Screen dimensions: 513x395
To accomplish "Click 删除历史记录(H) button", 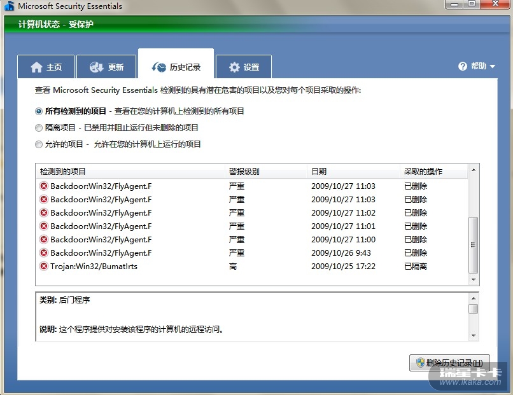I will click(449, 363).
